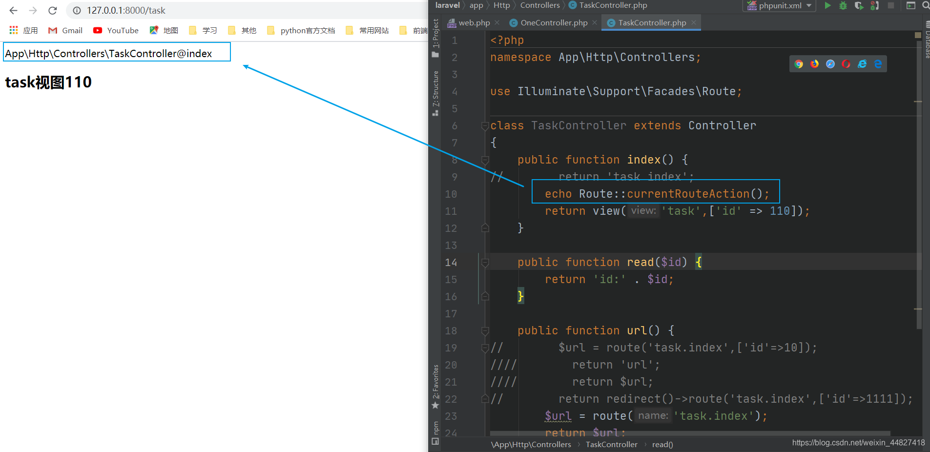Image resolution: width=930 pixels, height=452 pixels.
Task: Start debugging with the green bug icon
Action: (843, 5)
